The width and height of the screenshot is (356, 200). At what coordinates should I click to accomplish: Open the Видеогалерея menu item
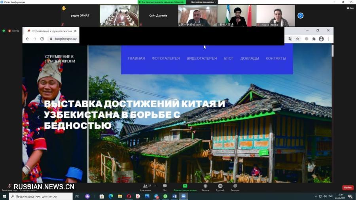pos(202,58)
